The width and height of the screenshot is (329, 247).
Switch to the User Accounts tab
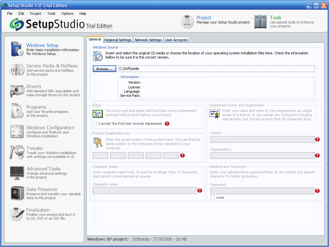[176, 40]
